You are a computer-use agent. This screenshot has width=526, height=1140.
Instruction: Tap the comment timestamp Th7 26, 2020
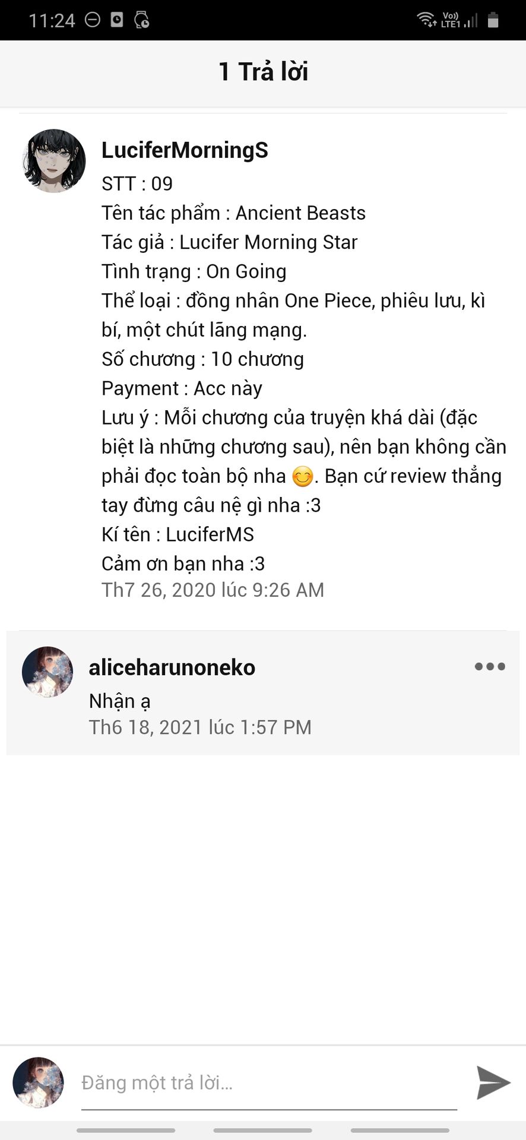[213, 590]
